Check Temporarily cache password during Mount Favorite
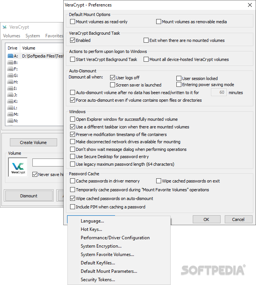Image resolution: width=256 pixels, height=285 pixels. click(x=72, y=190)
